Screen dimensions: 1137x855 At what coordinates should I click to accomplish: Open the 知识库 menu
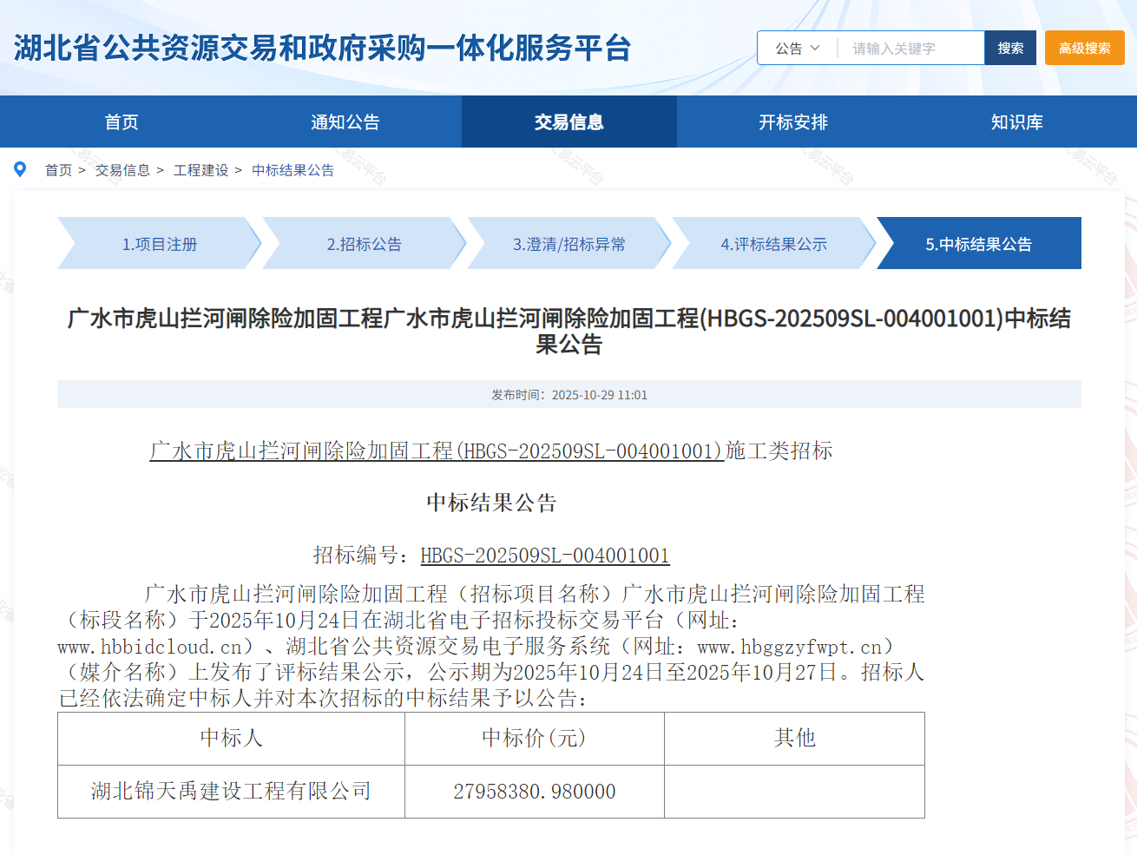coord(1015,122)
